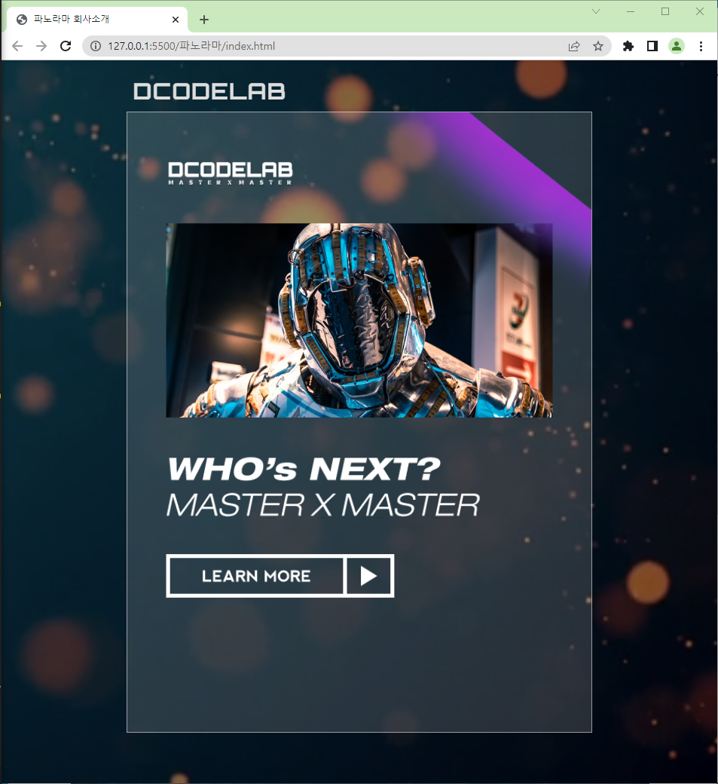This screenshot has width=718, height=784.
Task: Close the 파노라마 회사소개 tab
Action: [176, 20]
